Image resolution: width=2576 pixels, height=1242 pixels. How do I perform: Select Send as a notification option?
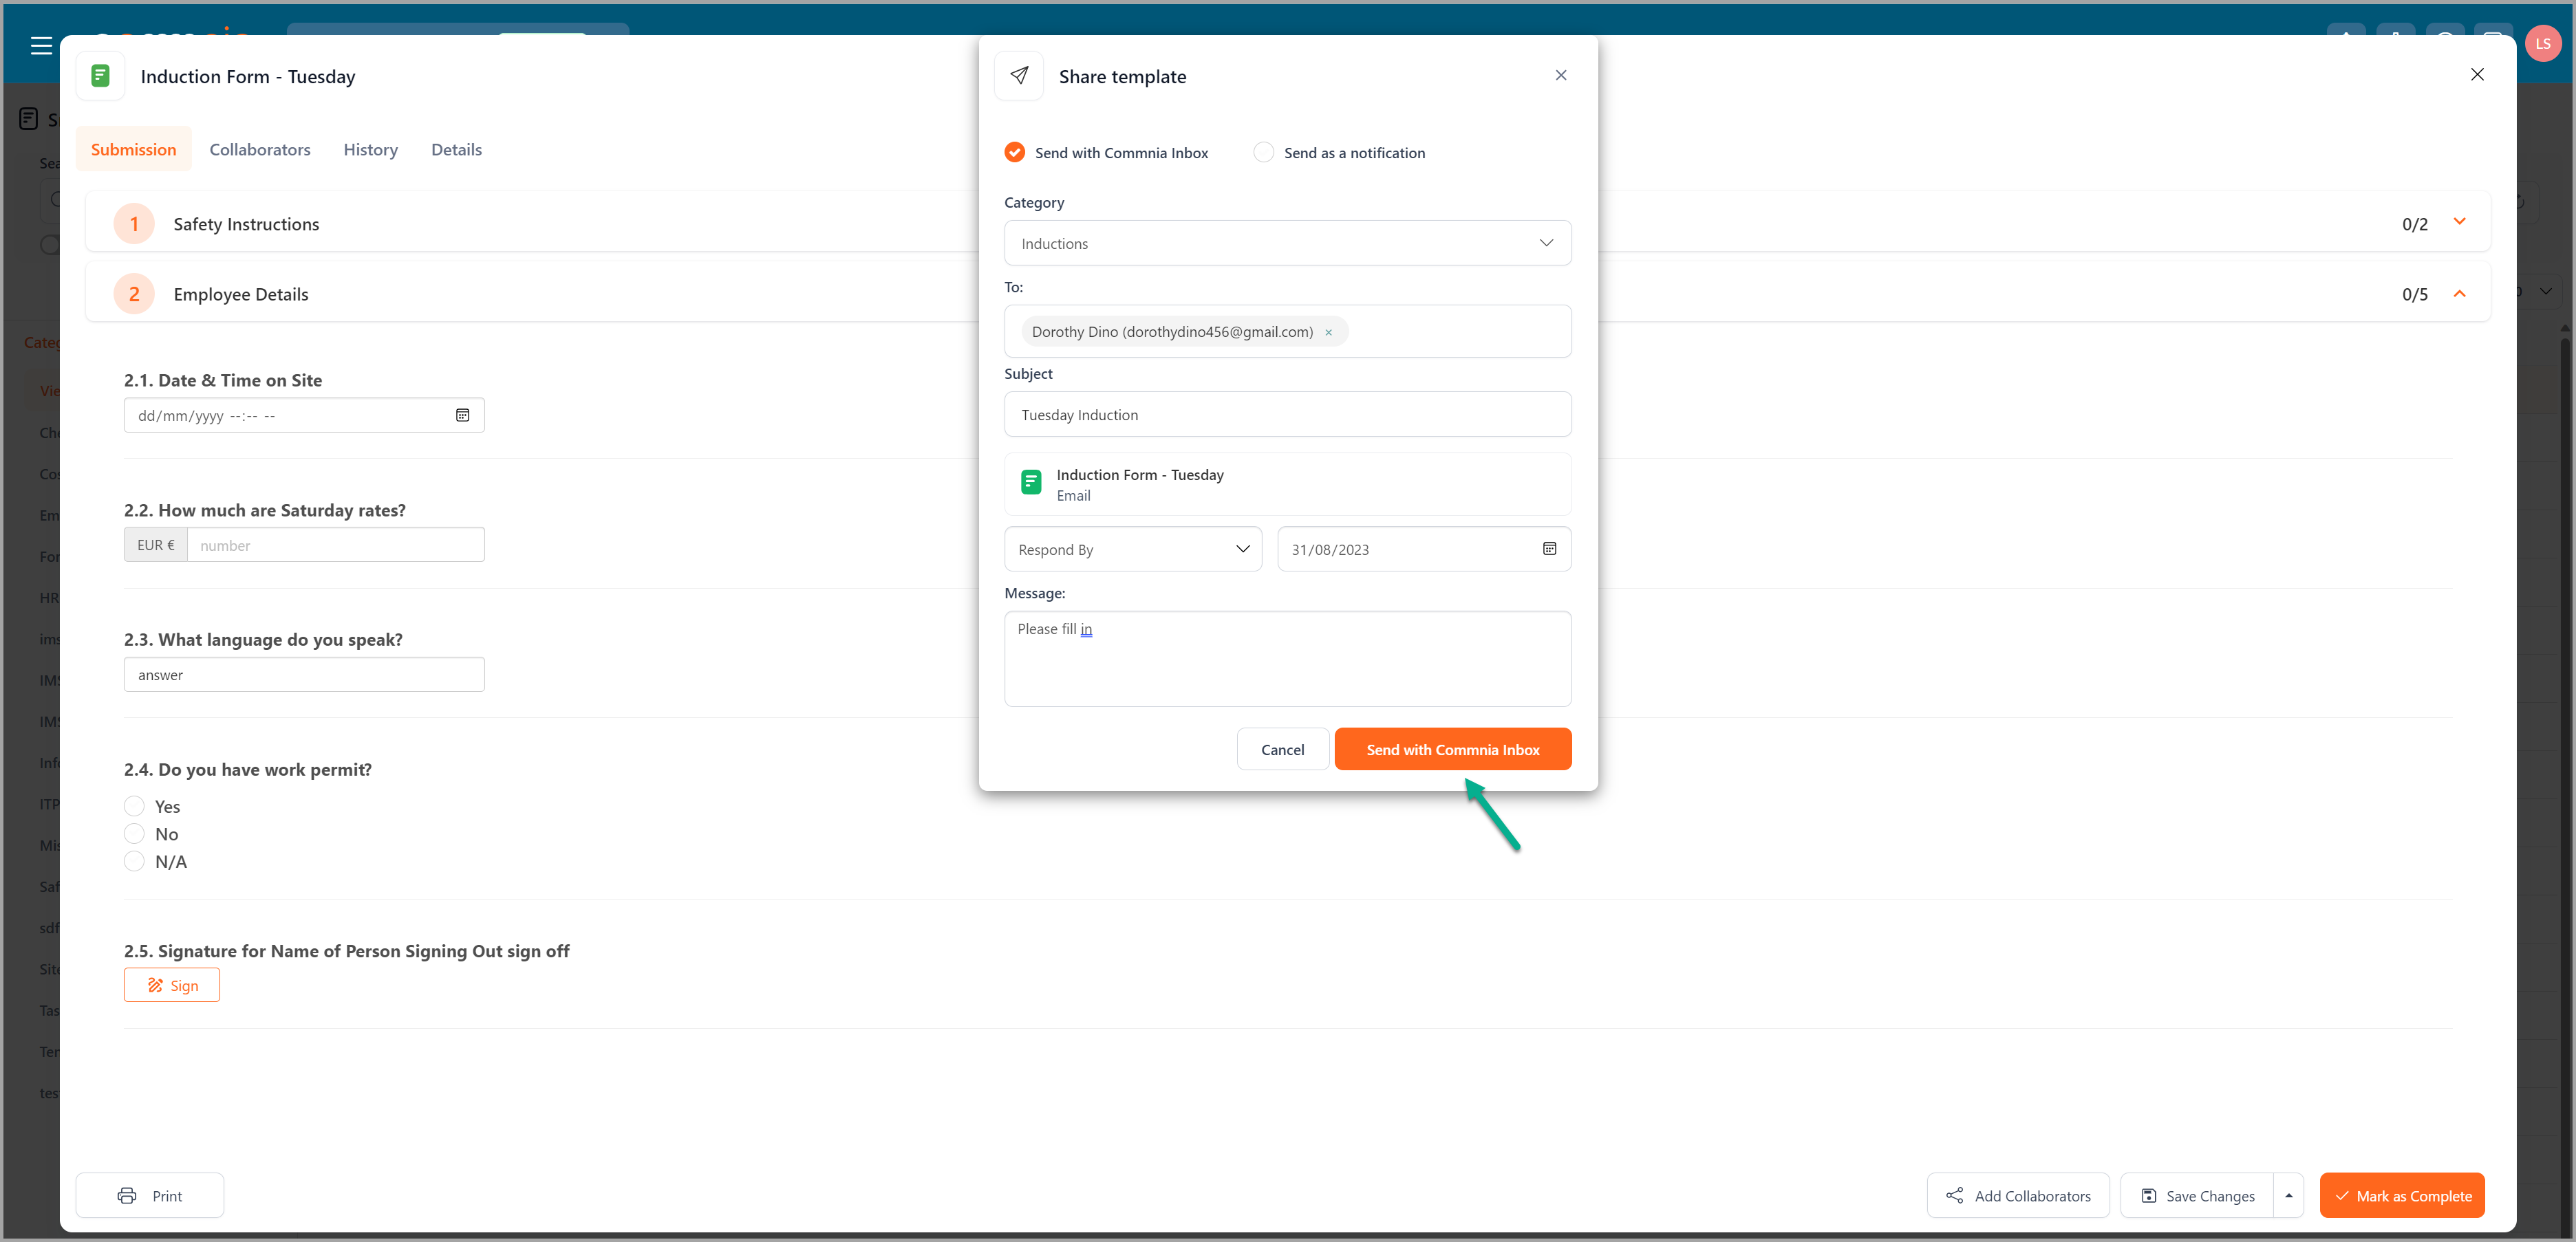pos(1264,153)
